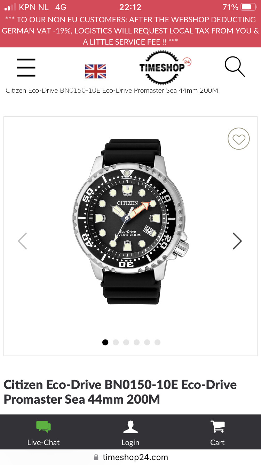This screenshot has width=261, height=465.
Task: Select the second image carousel dot
Action: pyautogui.click(x=116, y=342)
